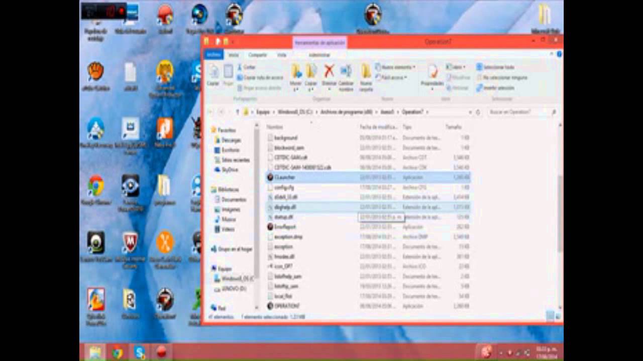
Task: Collapse the ribbon using the chevron
Action: coord(552,54)
